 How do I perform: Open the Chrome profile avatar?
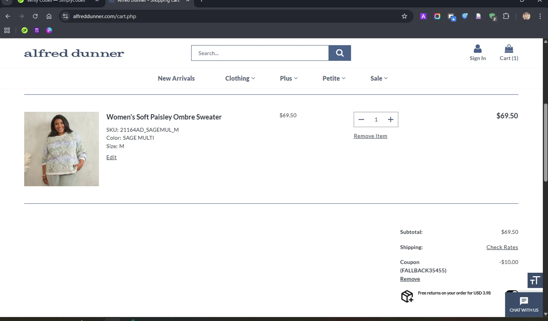click(526, 16)
